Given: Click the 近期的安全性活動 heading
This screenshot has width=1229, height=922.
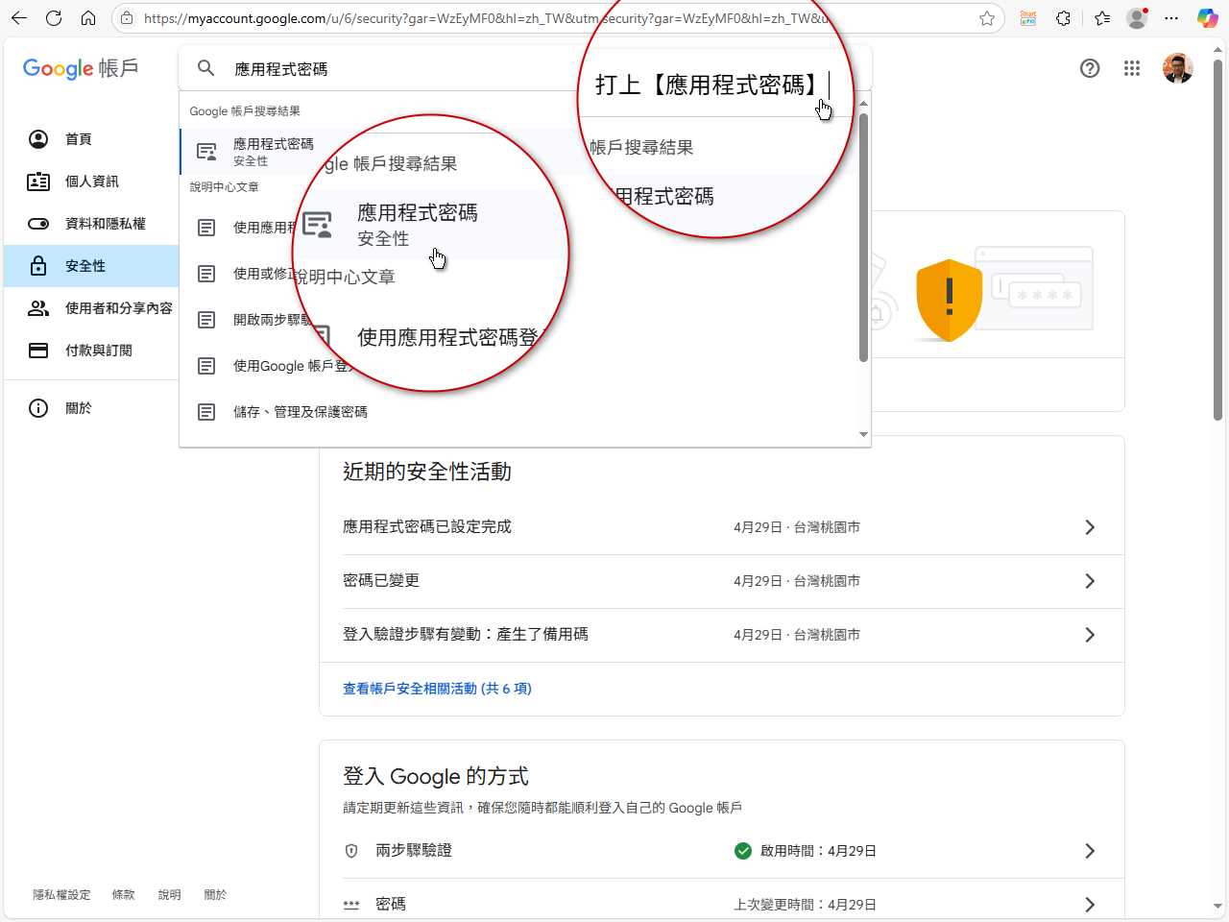Looking at the screenshot, I should [x=427, y=472].
